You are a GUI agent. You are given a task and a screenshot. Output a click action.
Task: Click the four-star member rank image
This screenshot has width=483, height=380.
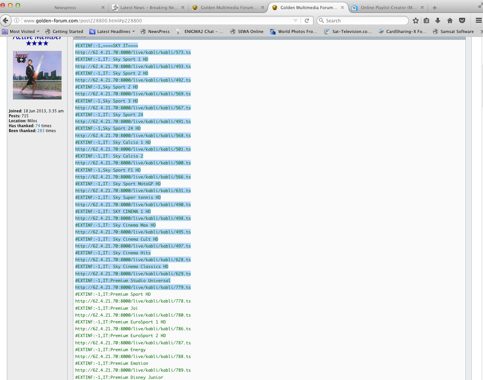pos(37,43)
